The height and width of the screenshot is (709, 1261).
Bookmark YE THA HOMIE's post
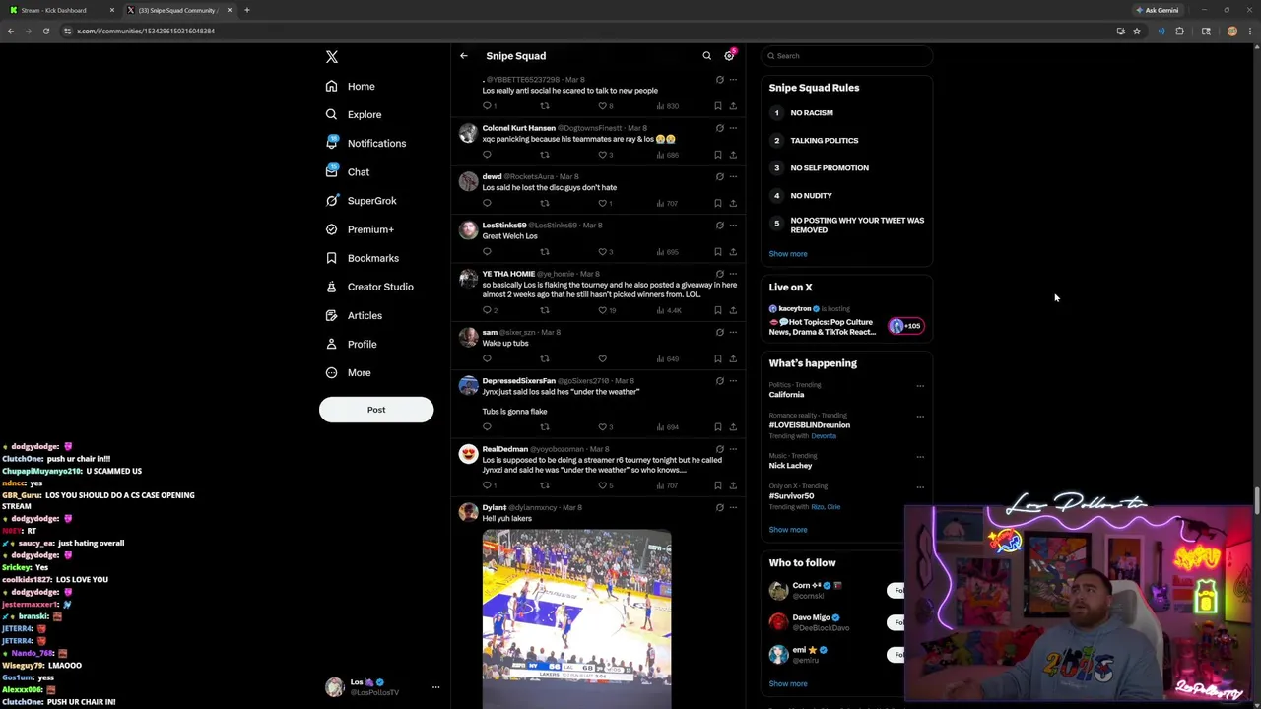(717, 310)
